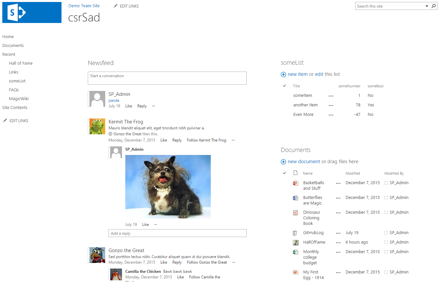Open the search scope dropdown arrow
The width and height of the screenshot is (440, 282).
[427, 6]
